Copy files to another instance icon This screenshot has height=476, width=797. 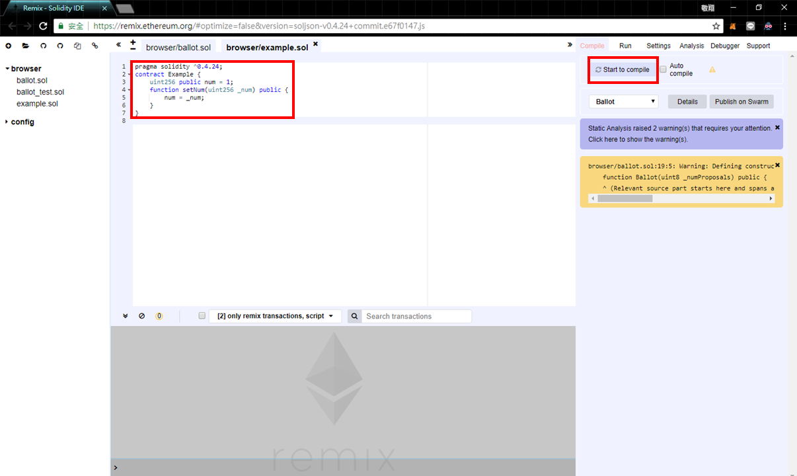coord(77,46)
